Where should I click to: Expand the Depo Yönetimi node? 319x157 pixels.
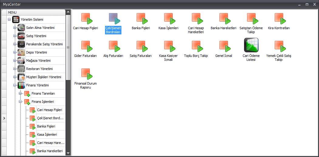(15, 52)
